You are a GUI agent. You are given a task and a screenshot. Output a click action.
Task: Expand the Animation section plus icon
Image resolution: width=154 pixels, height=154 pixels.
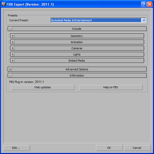pos(13,42)
